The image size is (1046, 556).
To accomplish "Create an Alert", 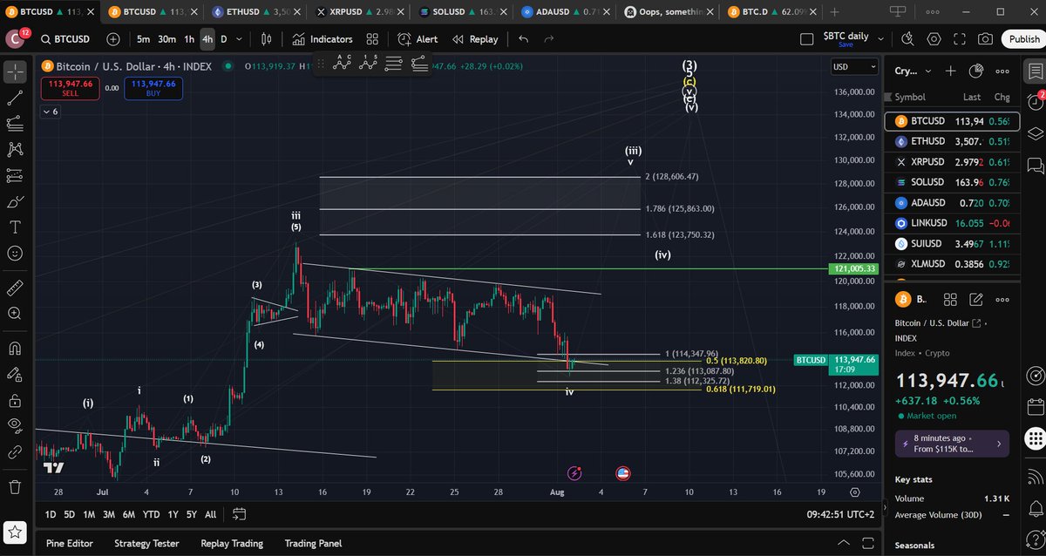I will coord(418,39).
